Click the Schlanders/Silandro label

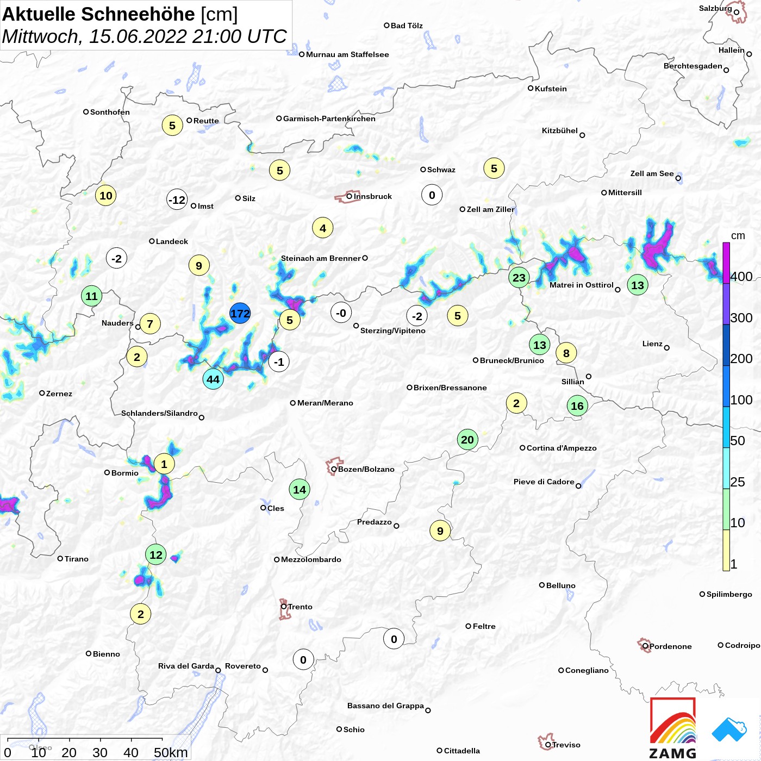pos(159,413)
